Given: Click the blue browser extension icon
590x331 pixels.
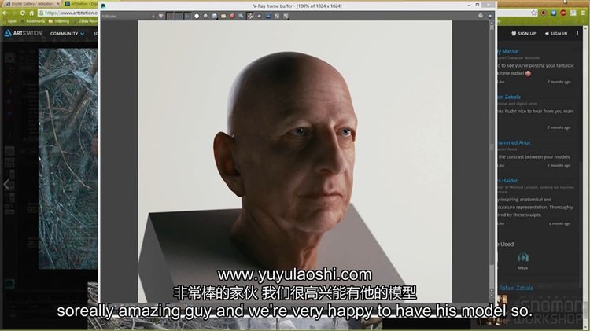Looking at the screenshot, I should [x=553, y=13].
